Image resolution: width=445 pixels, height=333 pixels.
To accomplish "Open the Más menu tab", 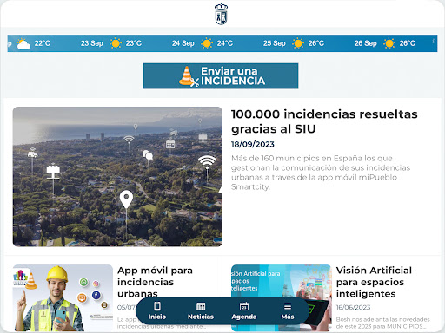I will click(x=288, y=310).
